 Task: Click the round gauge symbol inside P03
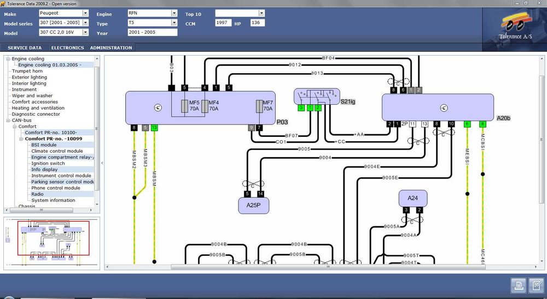click(x=158, y=108)
